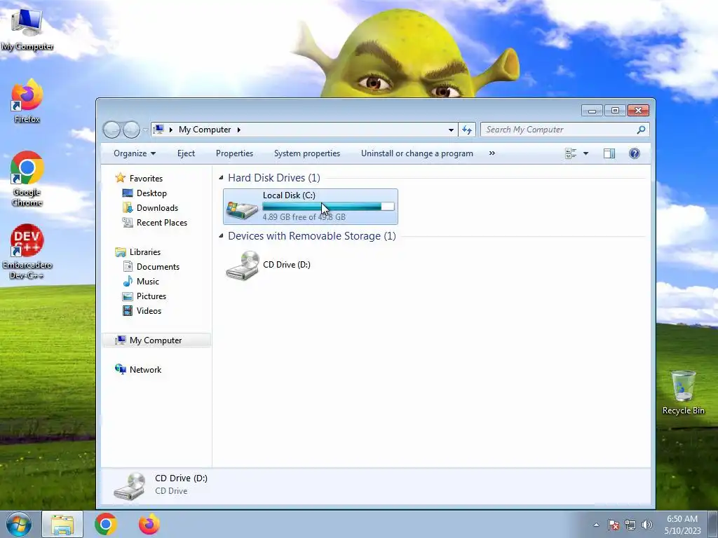Open Windows Explorer from the taskbar
The height and width of the screenshot is (538, 718).
62,524
